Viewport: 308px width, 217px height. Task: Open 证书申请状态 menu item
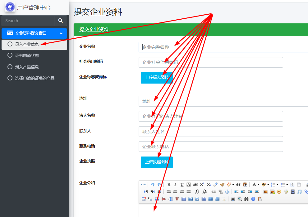coord(34,55)
